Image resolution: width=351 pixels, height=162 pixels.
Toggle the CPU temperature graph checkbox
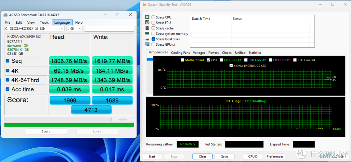209,60
